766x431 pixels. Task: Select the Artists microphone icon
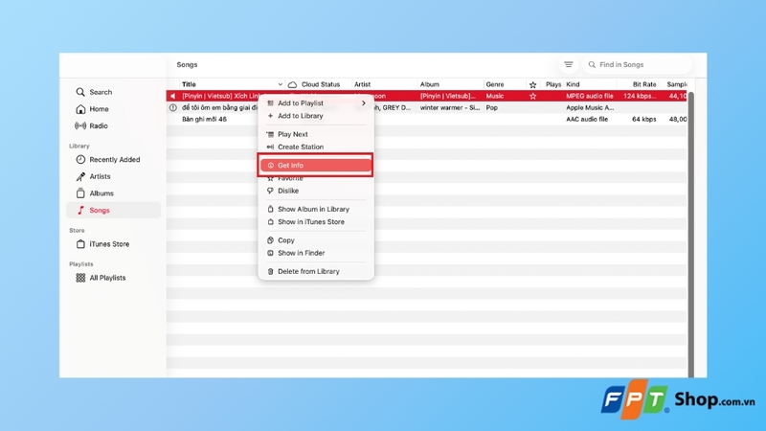[x=80, y=176]
